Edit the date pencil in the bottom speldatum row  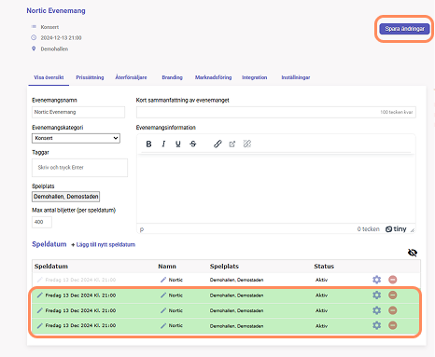(x=39, y=325)
